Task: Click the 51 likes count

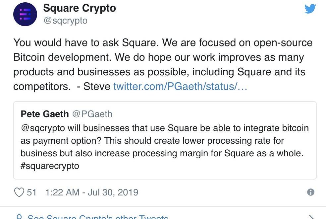Action: [31, 192]
